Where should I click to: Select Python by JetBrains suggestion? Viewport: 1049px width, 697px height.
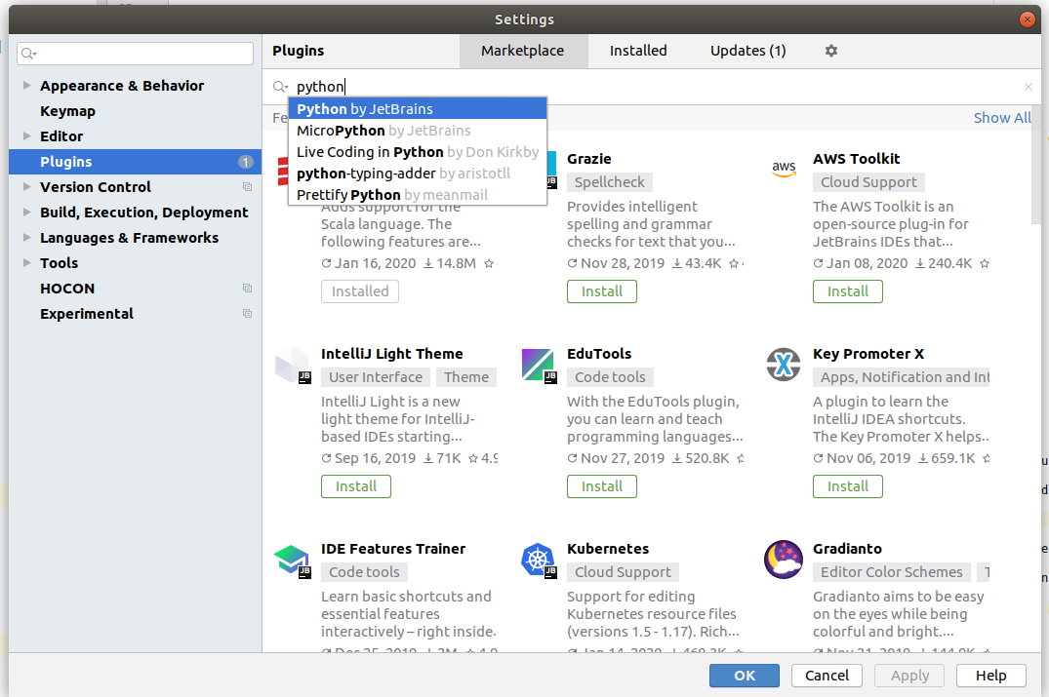(418, 109)
